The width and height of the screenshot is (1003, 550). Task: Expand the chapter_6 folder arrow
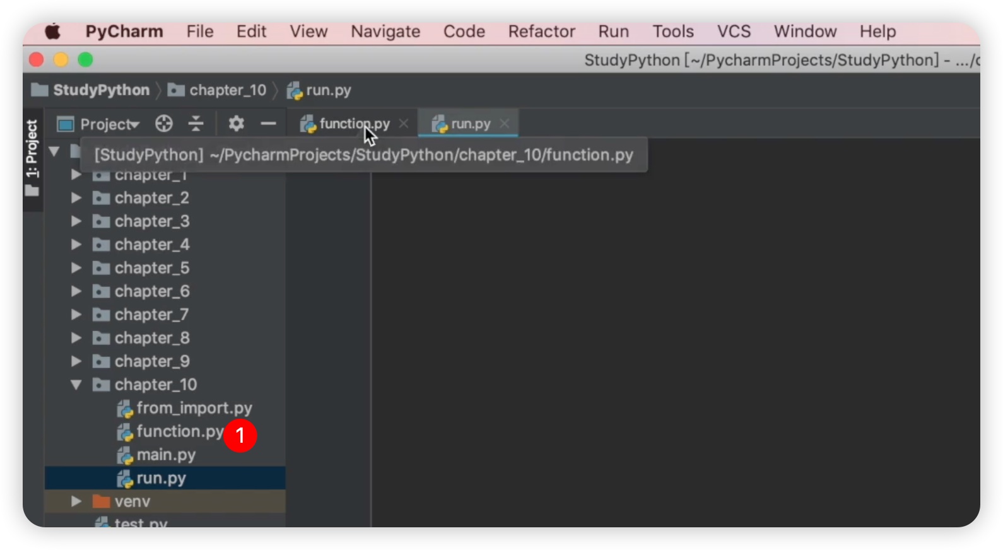tap(76, 291)
